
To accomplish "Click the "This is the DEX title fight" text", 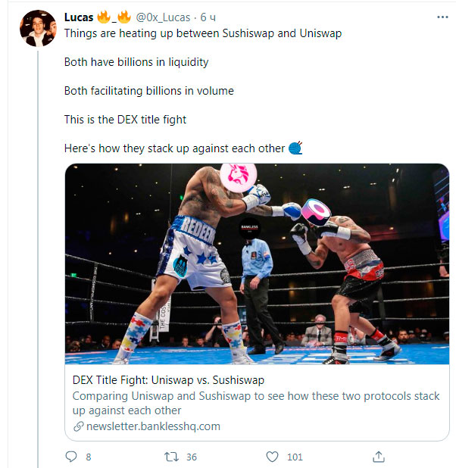I will [125, 120].
